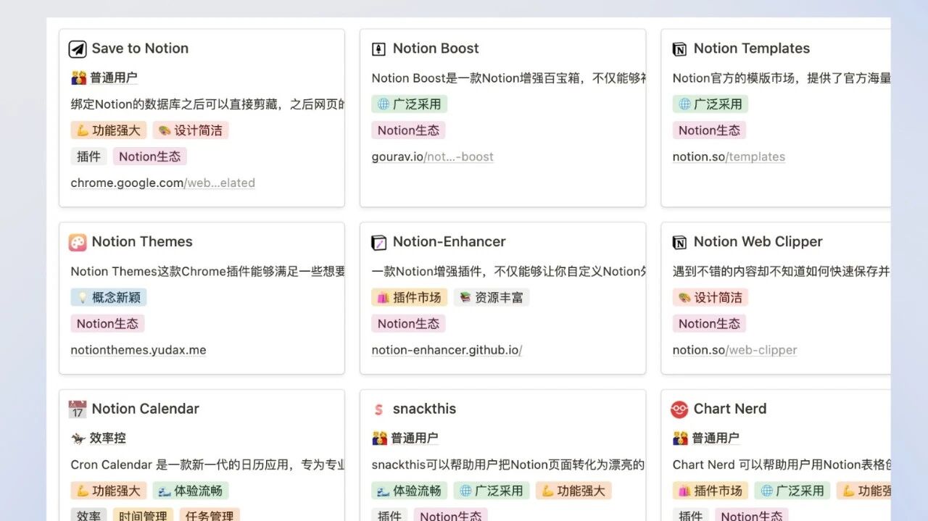
Task: Select the 插件市场 tag in Chart Nerd
Action: pyautogui.click(x=710, y=491)
